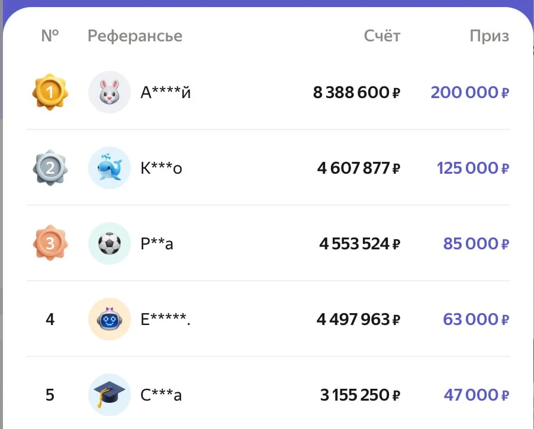Click the soccer ball avatar of Р**а
The height and width of the screenshot is (429, 534).
pos(110,243)
